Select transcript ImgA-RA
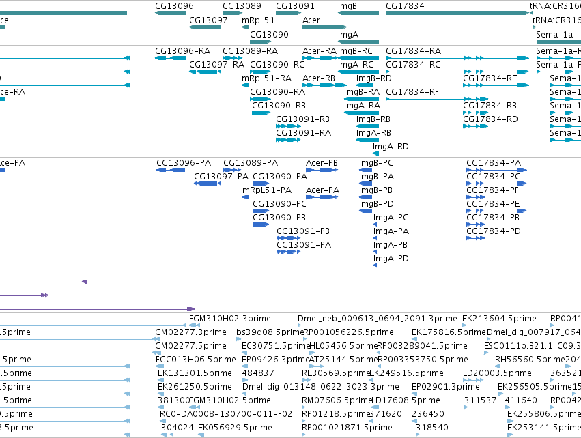This screenshot has height=438, width=581. pos(362,106)
